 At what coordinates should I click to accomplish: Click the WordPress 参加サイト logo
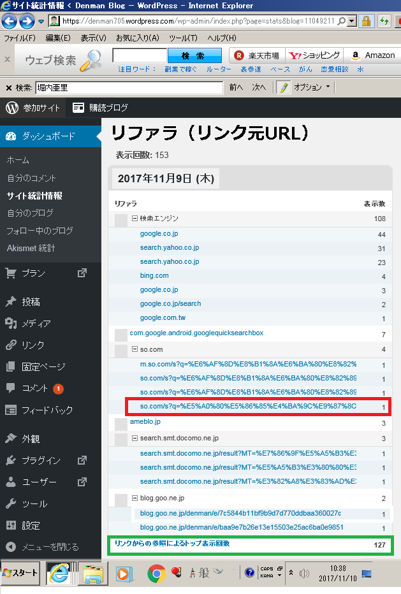pos(12,108)
